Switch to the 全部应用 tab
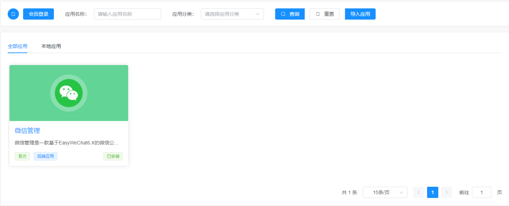Viewport: 509px width, 206px height. [x=18, y=46]
